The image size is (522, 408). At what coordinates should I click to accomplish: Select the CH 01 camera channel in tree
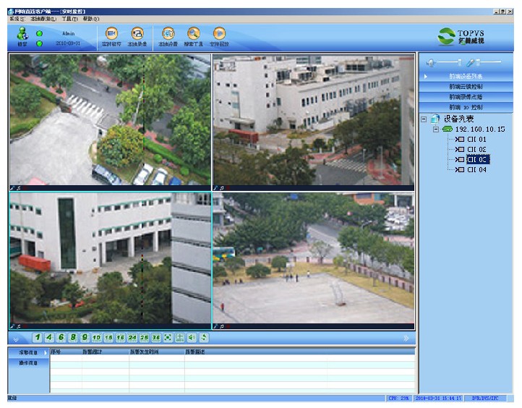click(476, 140)
